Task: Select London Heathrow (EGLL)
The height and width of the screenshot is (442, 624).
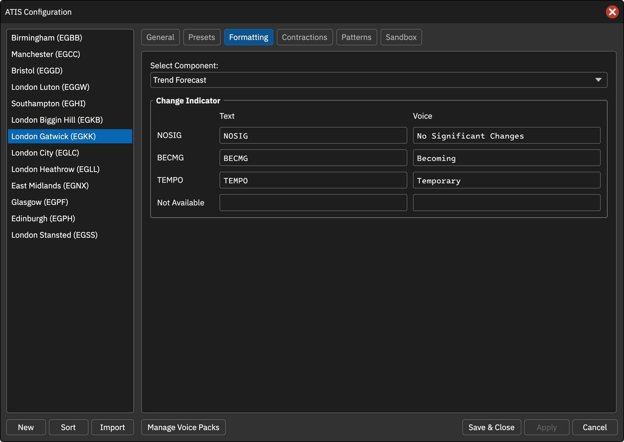Action: tap(70, 169)
